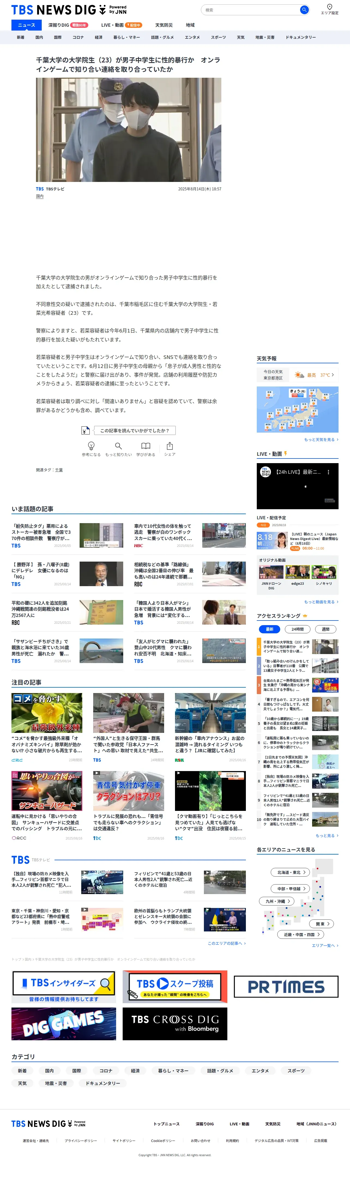The width and height of the screenshot is (350, 1193).
Task: Click the blue search magnifier button
Action: (x=304, y=10)
